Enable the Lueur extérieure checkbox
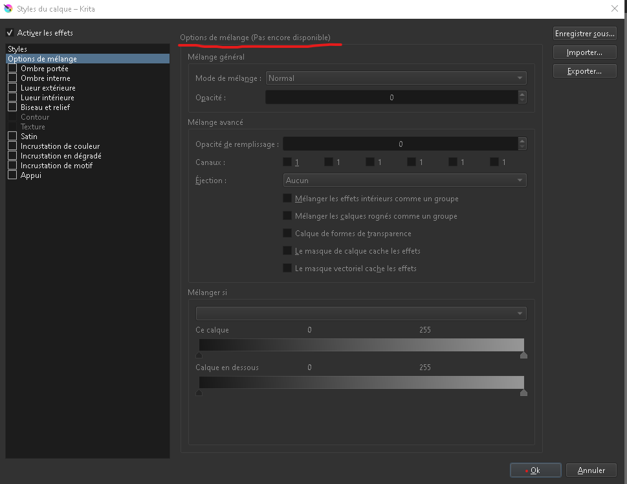The height and width of the screenshot is (484, 627). pyautogui.click(x=12, y=88)
